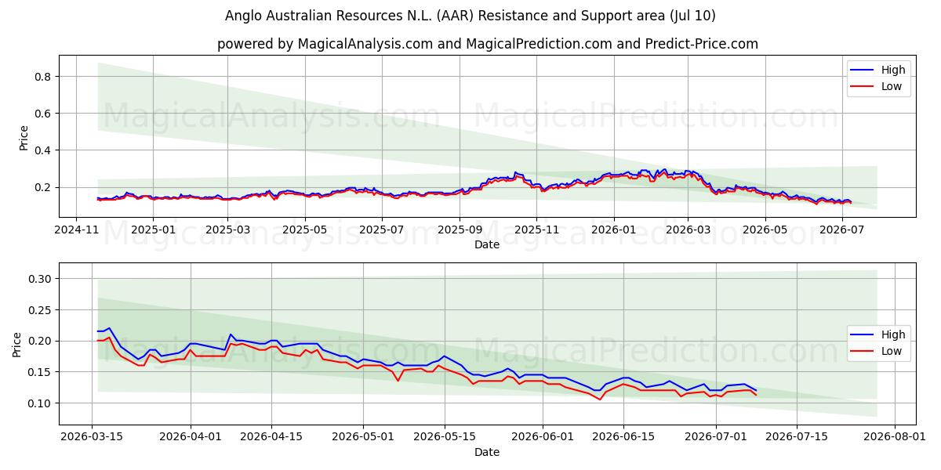Click the 0.20 price tick on bottom chart
941x470 pixels.
39,341
